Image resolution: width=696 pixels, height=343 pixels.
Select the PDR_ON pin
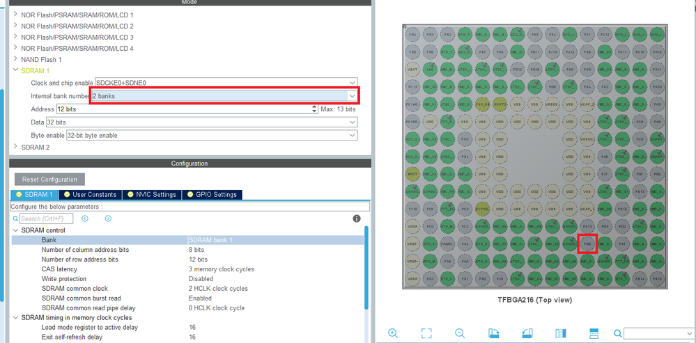point(482,104)
